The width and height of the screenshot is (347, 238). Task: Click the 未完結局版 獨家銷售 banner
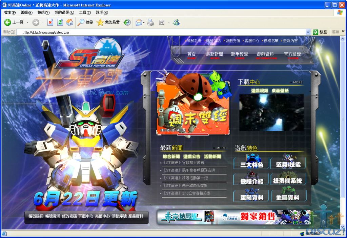click(233, 217)
